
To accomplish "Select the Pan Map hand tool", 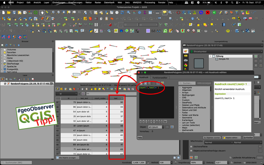I will [42, 13].
